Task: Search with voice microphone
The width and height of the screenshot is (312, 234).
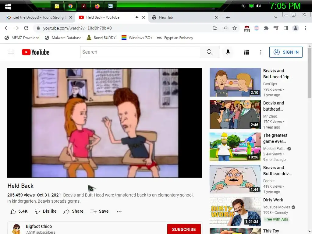Action: 228,52
